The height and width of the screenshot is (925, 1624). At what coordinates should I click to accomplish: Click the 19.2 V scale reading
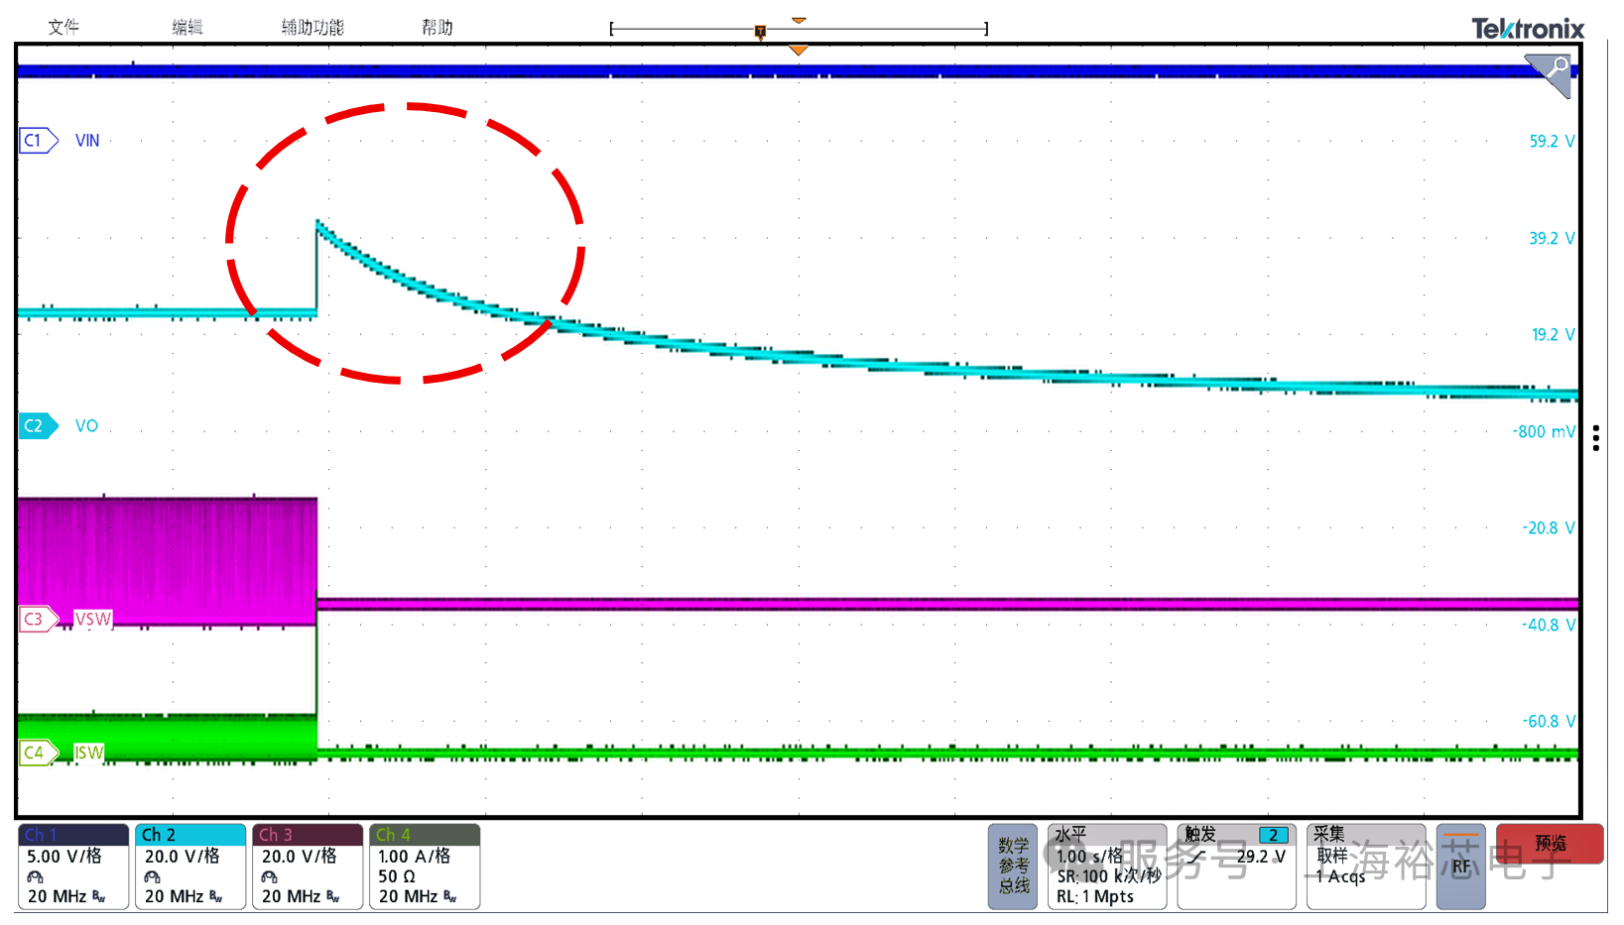pyautogui.click(x=1553, y=335)
